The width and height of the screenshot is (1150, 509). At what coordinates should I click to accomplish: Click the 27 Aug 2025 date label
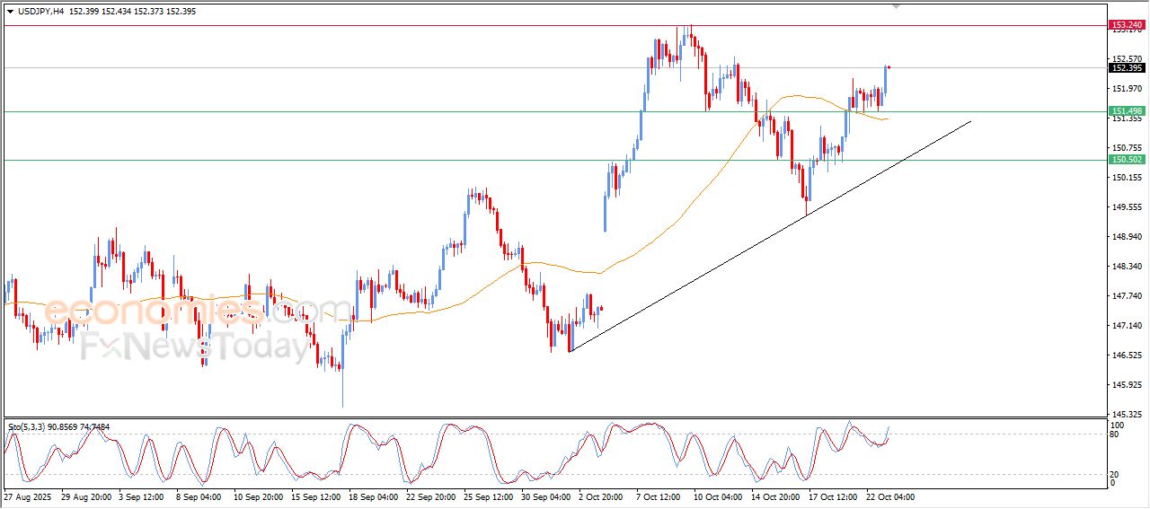(x=27, y=496)
